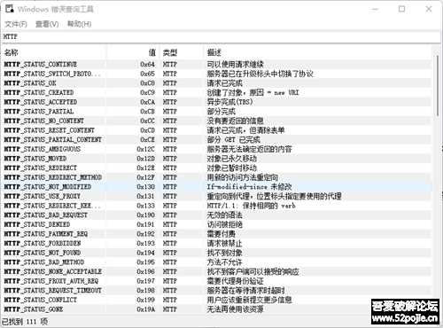Select row HTTP_STATUS_BAD_METHOD

[x=217, y=262]
